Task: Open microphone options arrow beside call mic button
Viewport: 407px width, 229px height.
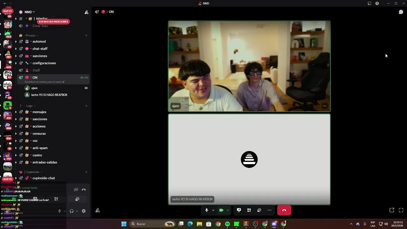Action: 213,210
